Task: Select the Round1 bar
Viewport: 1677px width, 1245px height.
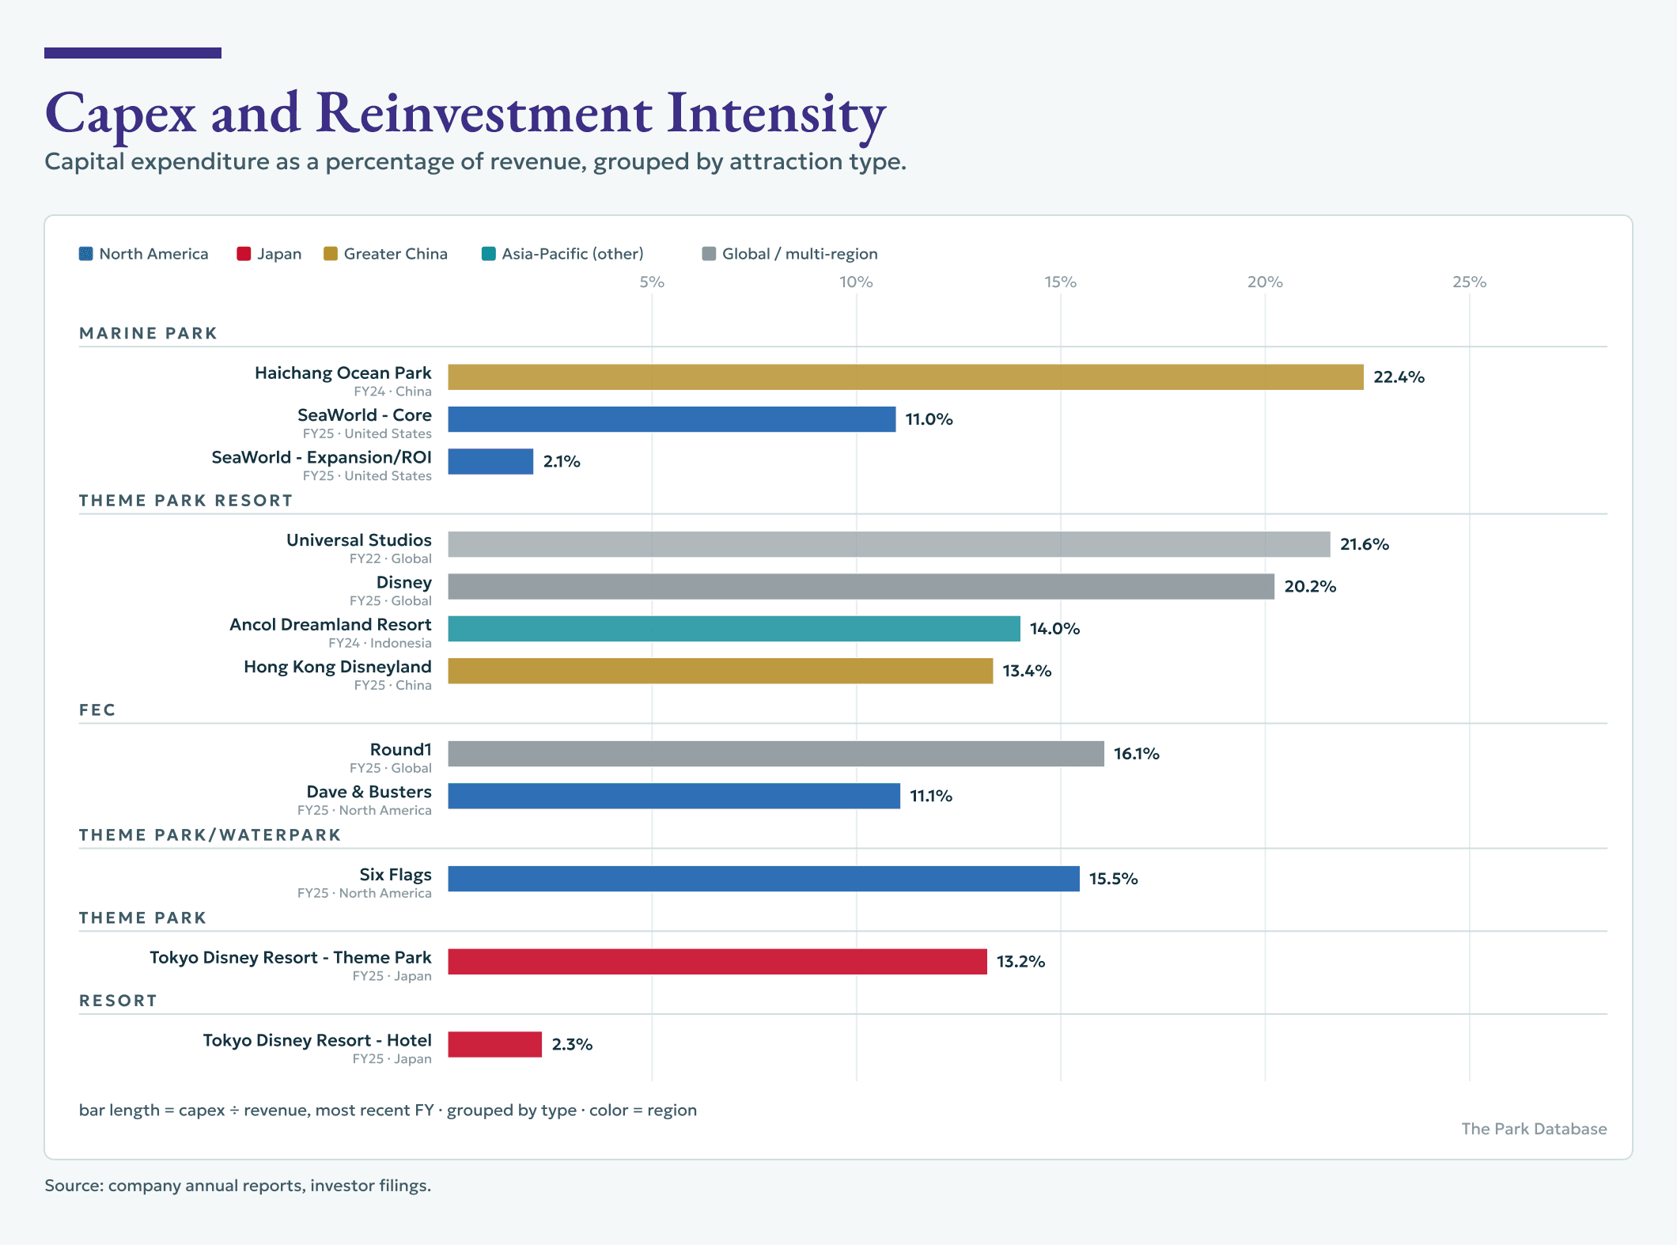Action: tap(776, 754)
